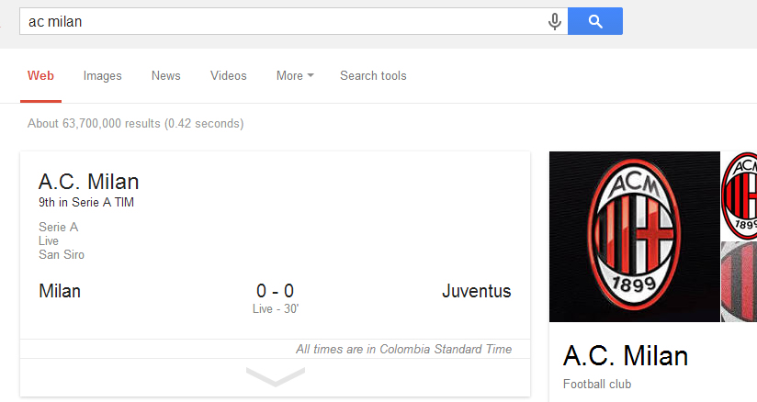
Task: Click the 0 - 0 live score
Action: pos(275,292)
